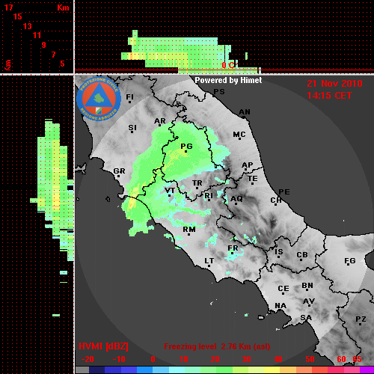Click the CB city label
The image size is (374, 374).
(x=302, y=255)
